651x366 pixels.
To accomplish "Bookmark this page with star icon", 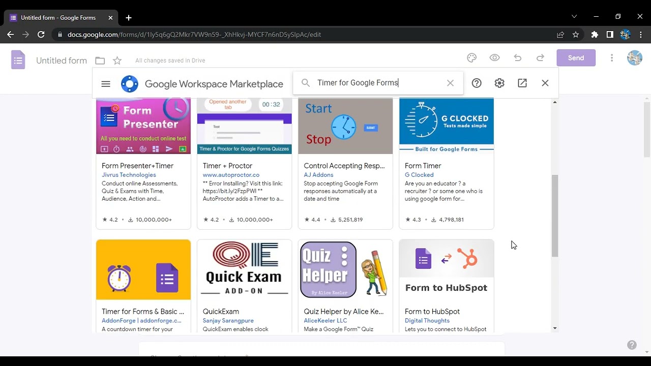I will [x=576, y=35].
